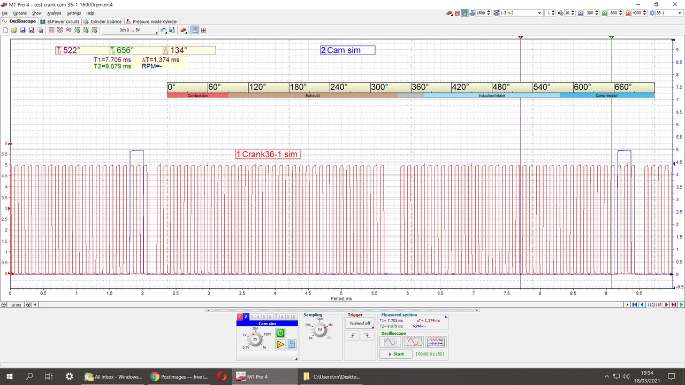The width and height of the screenshot is (685, 385).
Task: Click the yellow play triangle icon in the channel panel
Action: (280, 344)
